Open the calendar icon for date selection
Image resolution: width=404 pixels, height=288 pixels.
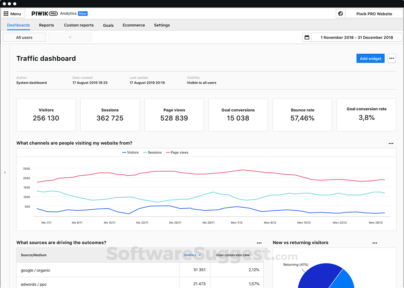click(307, 37)
